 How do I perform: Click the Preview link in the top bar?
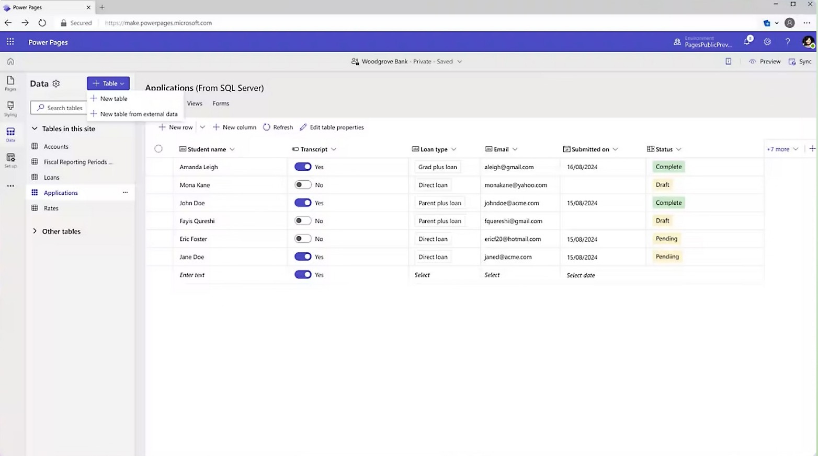(x=768, y=61)
